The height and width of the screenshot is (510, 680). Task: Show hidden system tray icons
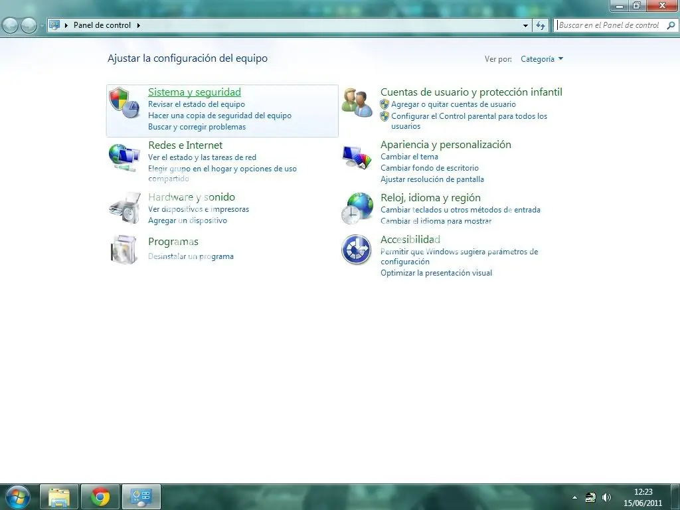[x=574, y=497]
